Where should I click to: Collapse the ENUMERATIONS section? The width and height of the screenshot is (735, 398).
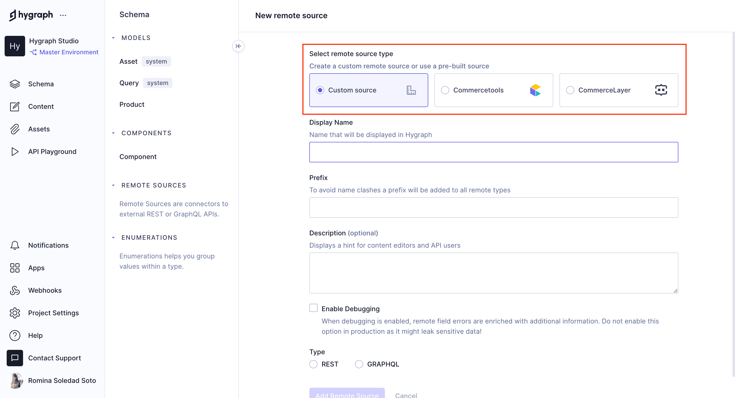tap(114, 237)
